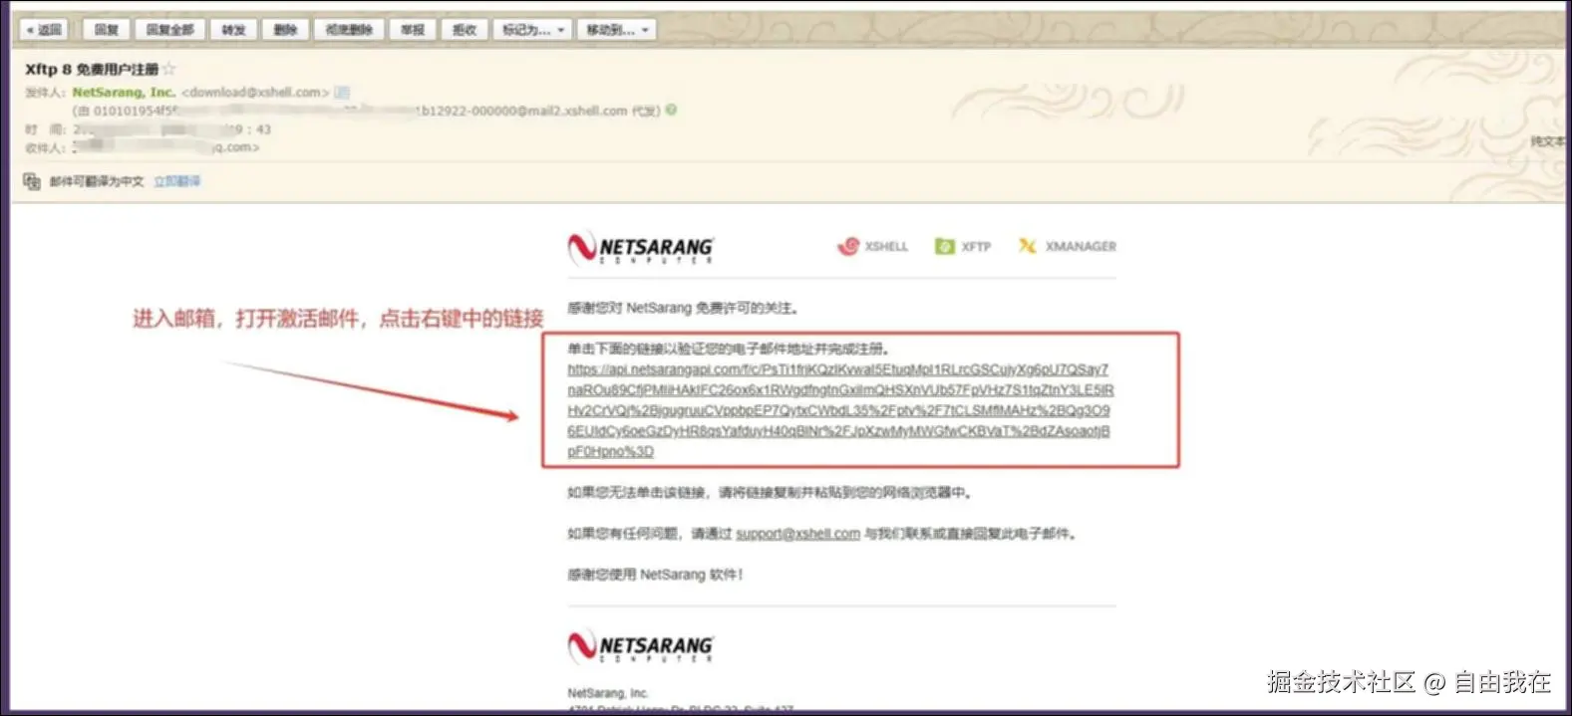Click the NetSarang logo at top of email
1572x716 pixels.
pos(641,247)
